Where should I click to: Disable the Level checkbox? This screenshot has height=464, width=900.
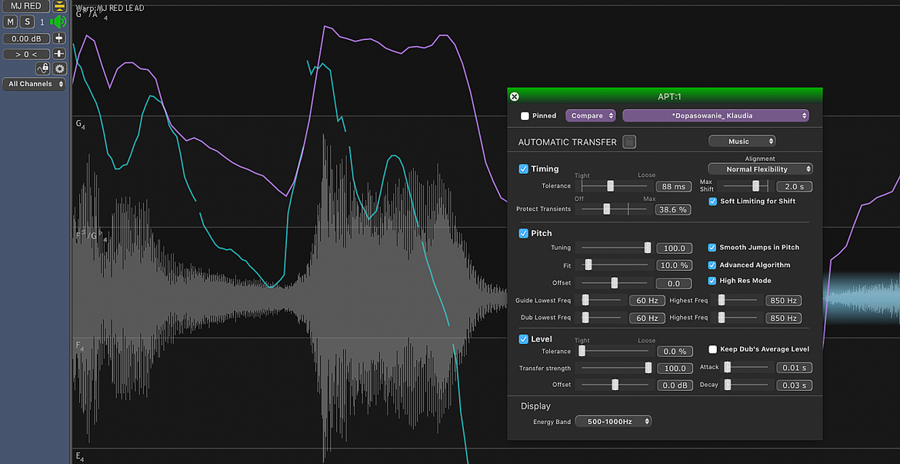[x=524, y=339]
